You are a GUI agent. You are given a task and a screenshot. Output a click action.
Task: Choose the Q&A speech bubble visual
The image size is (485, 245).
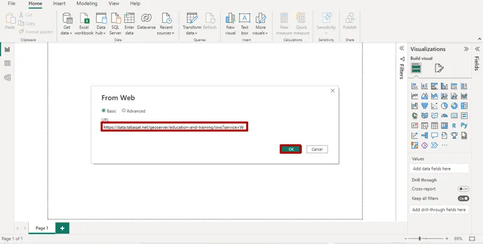tap(434, 136)
